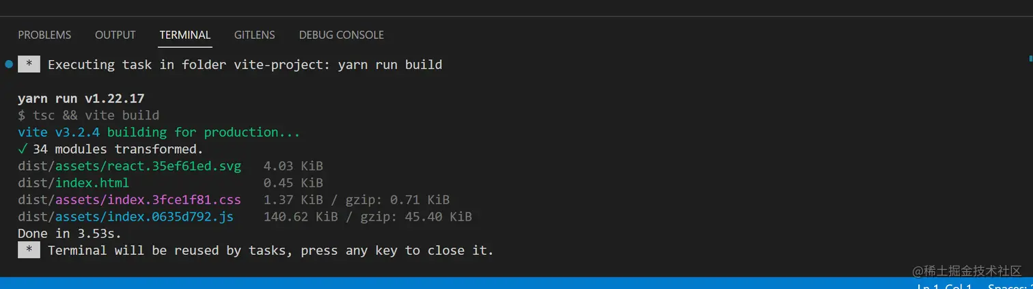Image resolution: width=1033 pixels, height=289 pixels.
Task: Click the green checkmark beside modules transformed
Action: [x=23, y=149]
